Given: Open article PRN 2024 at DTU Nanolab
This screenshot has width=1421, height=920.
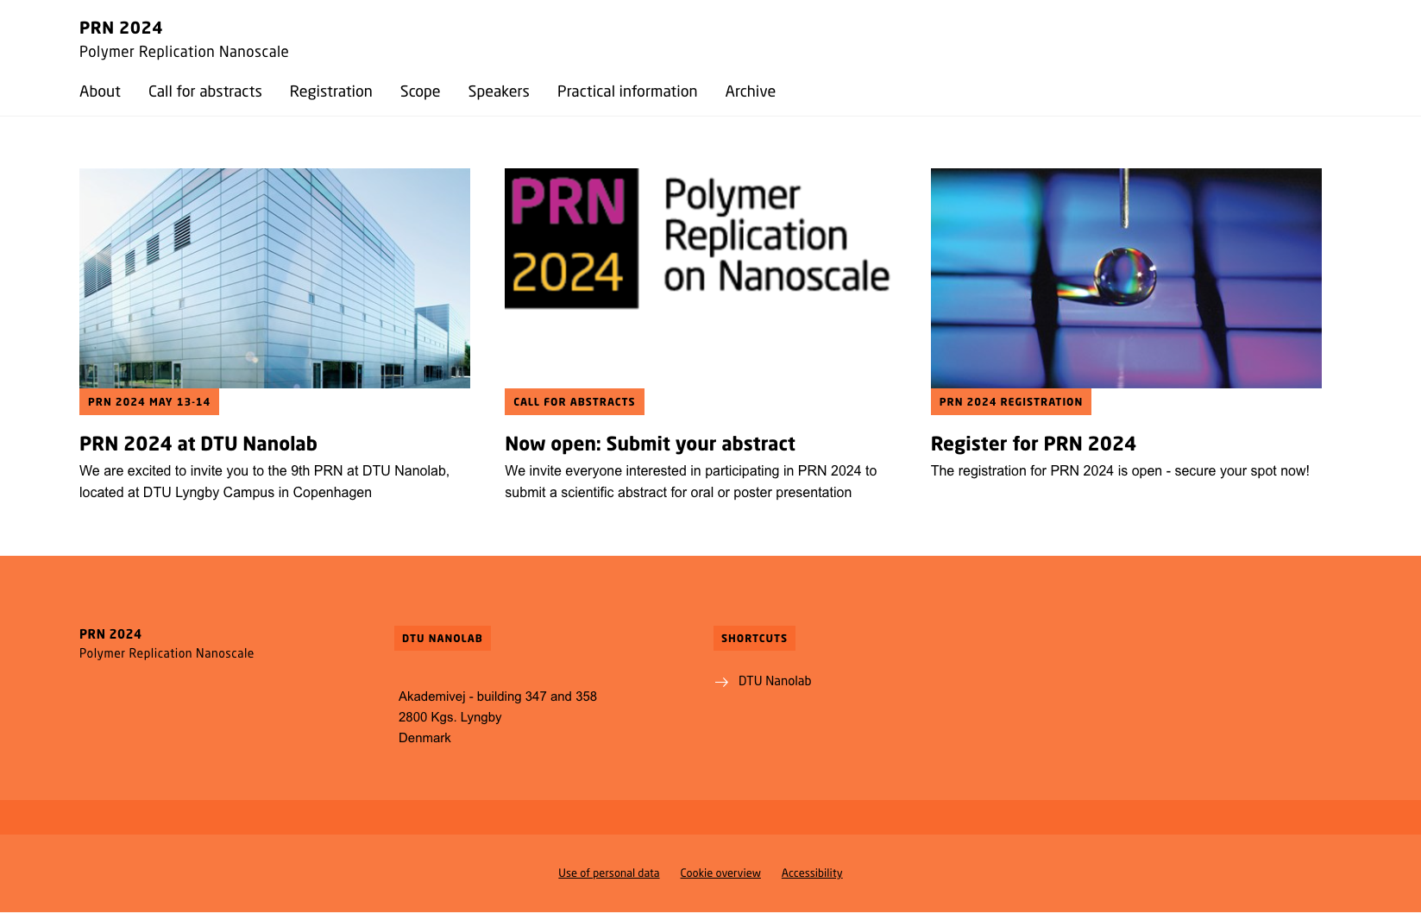Looking at the screenshot, I should tap(198, 444).
